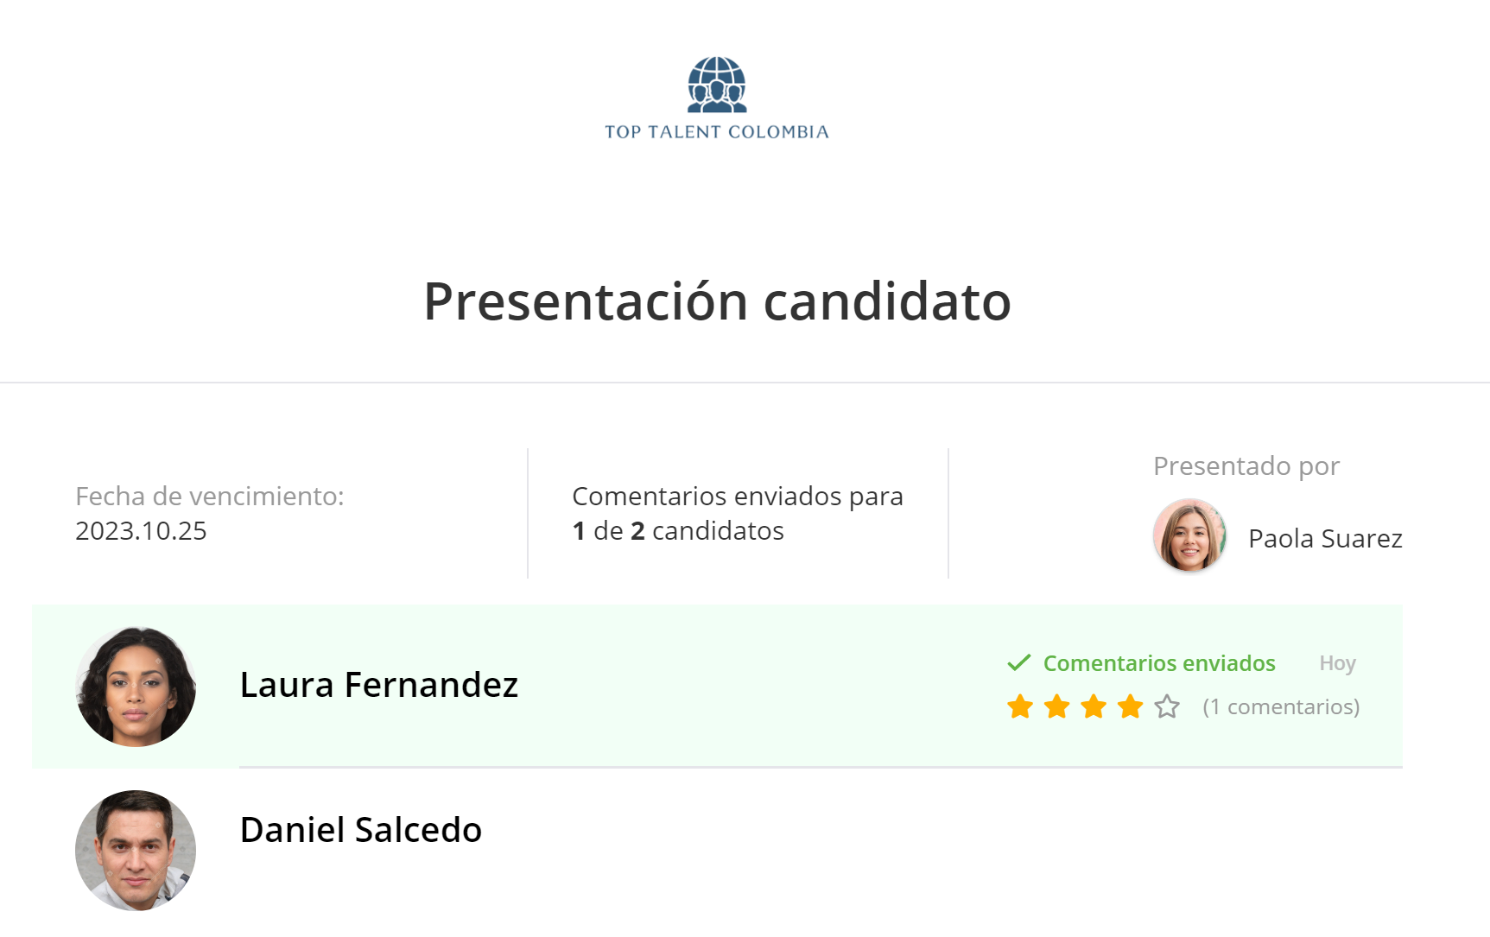Click the fourth rating star
The height and width of the screenshot is (937, 1490).
click(1130, 706)
